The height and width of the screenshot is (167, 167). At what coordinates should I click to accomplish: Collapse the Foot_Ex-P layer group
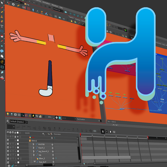35,161
